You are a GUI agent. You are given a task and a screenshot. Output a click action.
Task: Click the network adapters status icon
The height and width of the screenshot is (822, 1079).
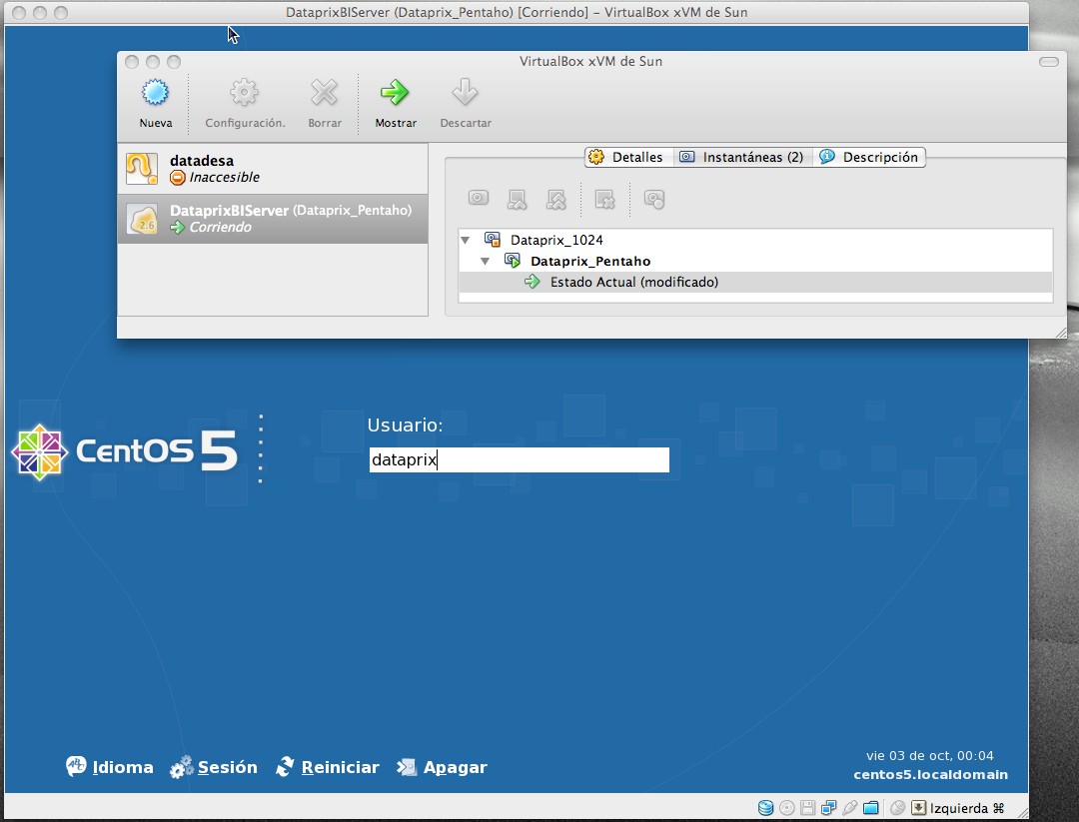pyautogui.click(x=827, y=807)
